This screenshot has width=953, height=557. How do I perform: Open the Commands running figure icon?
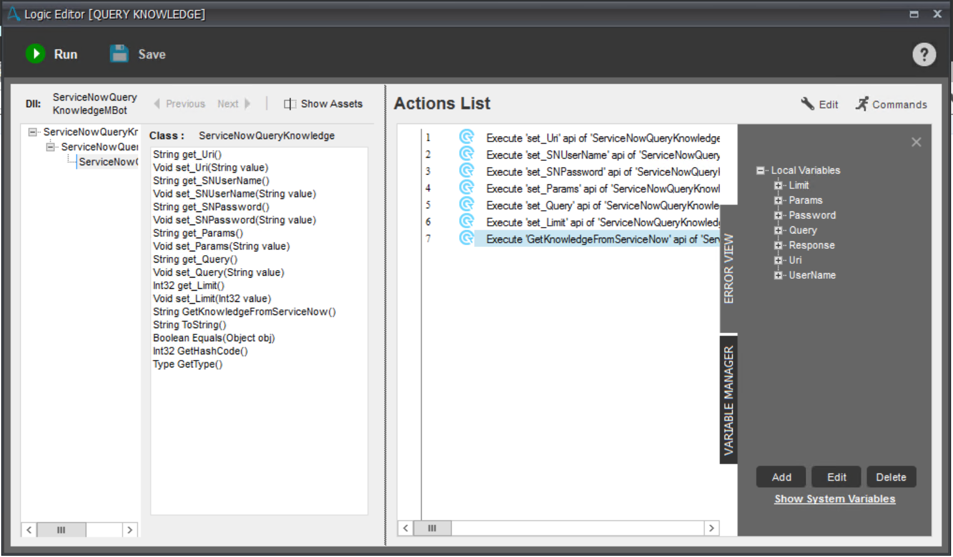click(x=862, y=104)
